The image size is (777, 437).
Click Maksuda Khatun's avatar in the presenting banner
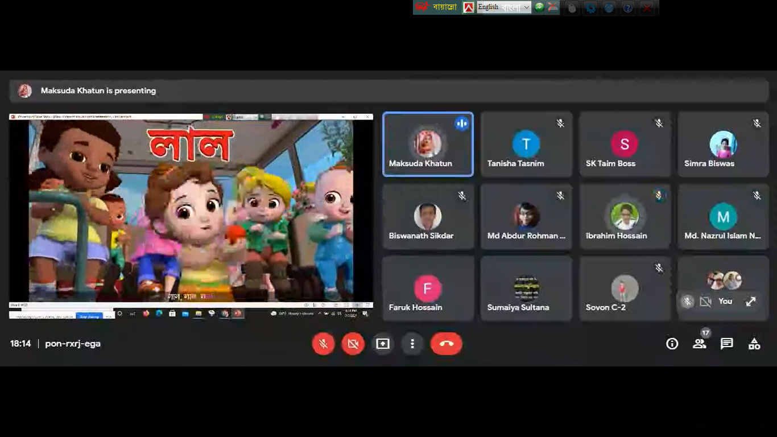25,90
